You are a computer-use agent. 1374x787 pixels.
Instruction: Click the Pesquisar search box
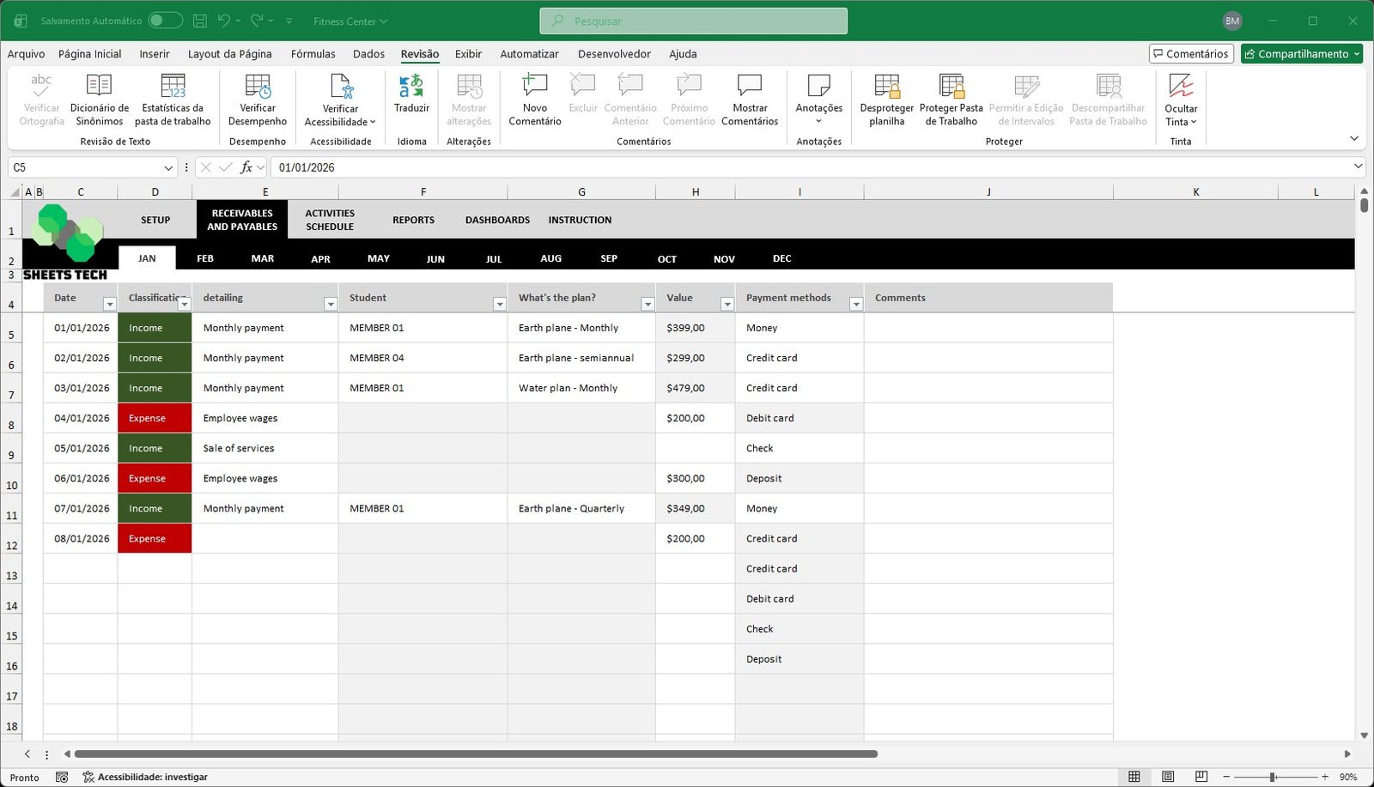click(x=693, y=21)
